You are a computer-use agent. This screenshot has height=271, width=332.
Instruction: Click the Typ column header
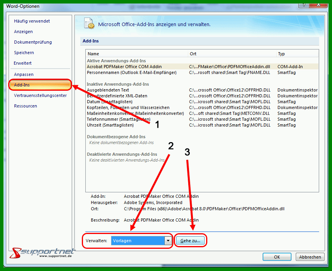click(297, 54)
